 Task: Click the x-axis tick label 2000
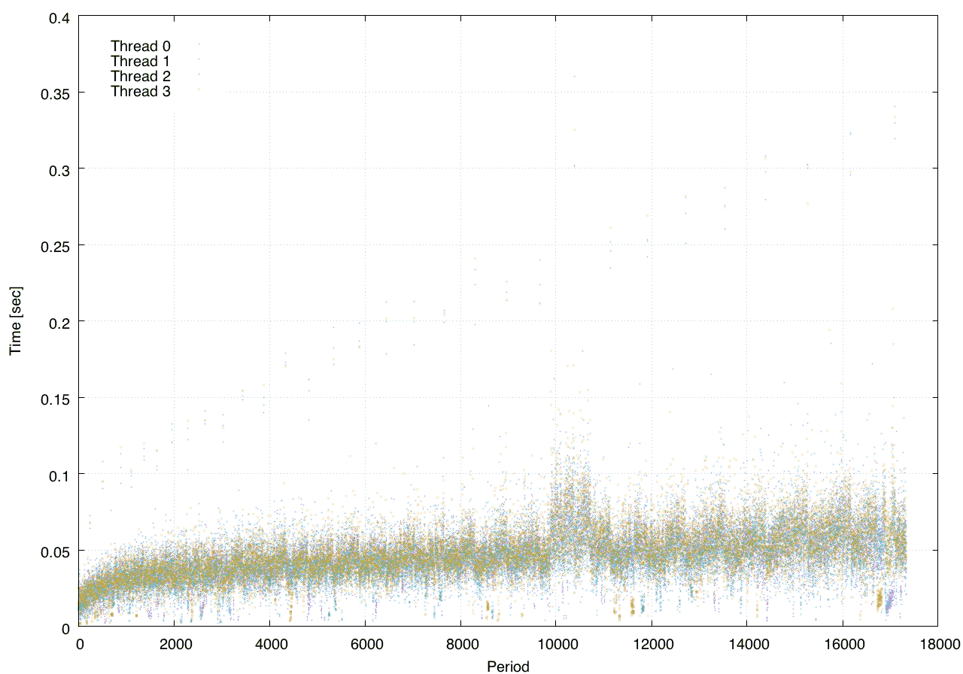click(175, 645)
